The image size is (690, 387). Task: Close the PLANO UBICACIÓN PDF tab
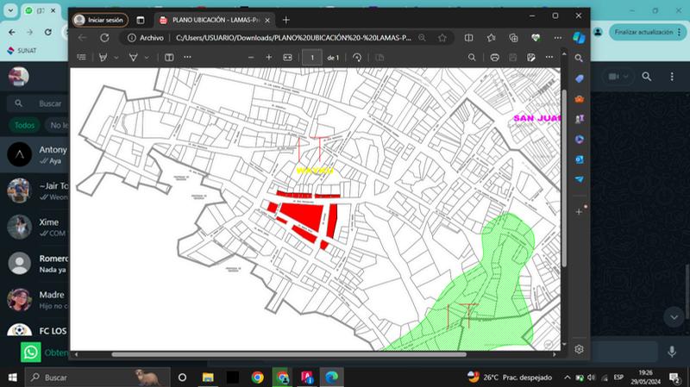click(x=267, y=20)
